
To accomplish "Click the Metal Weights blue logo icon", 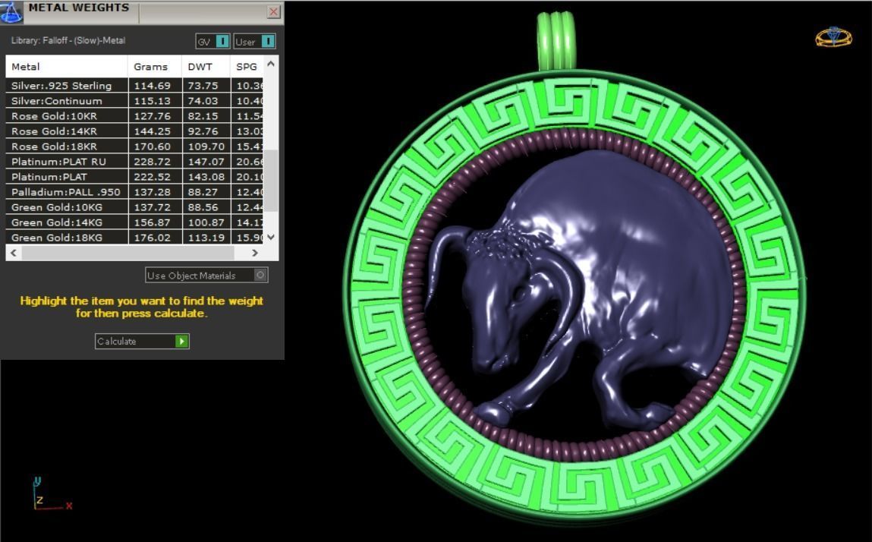I will pos(11,11).
